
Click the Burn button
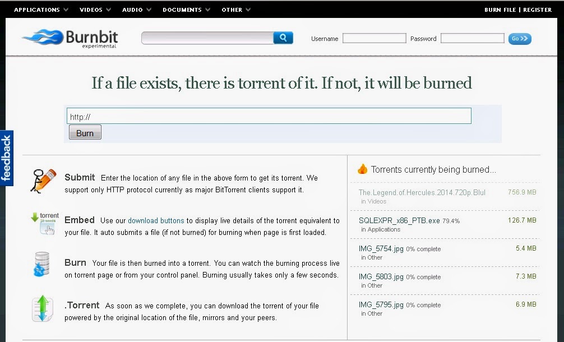point(85,132)
